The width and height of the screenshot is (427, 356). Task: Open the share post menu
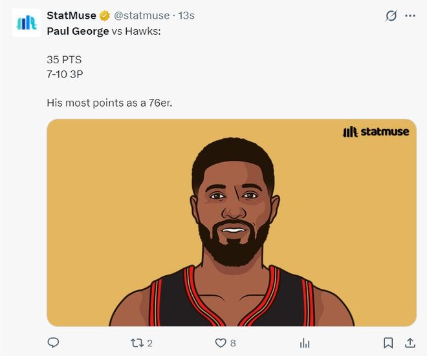click(x=410, y=342)
